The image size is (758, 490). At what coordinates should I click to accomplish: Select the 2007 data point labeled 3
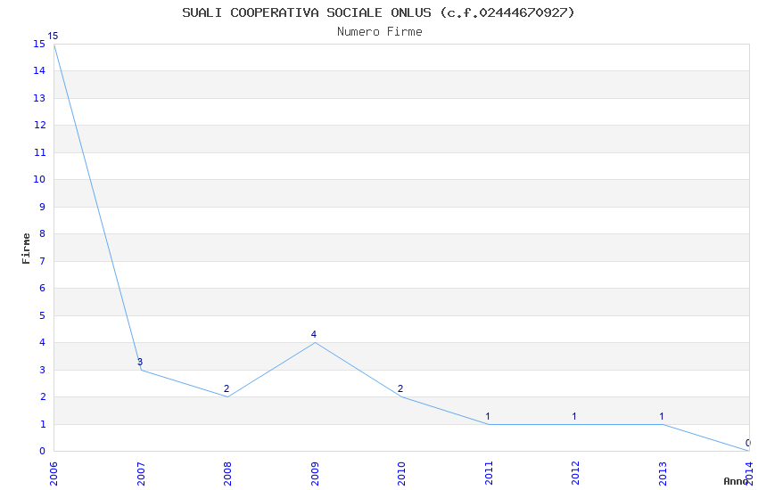point(141,370)
